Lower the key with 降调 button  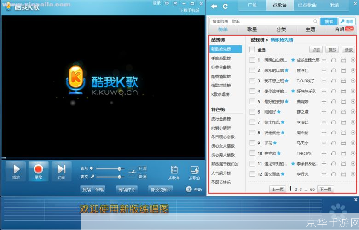(x=142, y=177)
